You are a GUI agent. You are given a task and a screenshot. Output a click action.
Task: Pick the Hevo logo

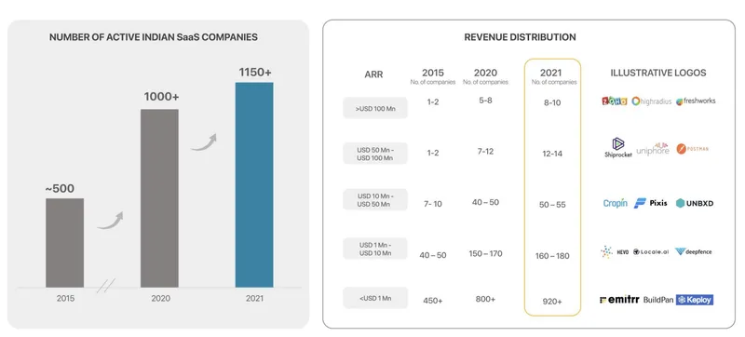point(615,252)
